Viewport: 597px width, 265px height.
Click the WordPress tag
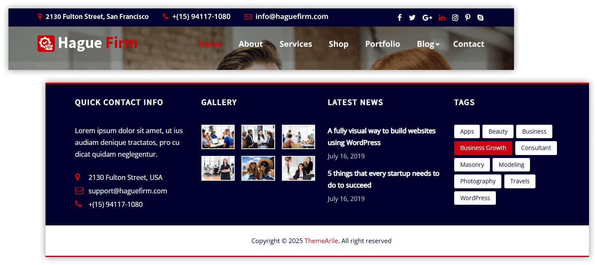[475, 198]
